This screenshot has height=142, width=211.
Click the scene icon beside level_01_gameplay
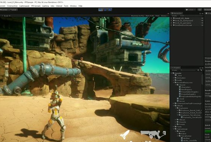coord(174,23)
